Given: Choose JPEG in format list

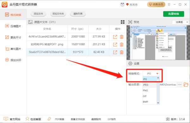Looking at the screenshot, I should [150, 85].
